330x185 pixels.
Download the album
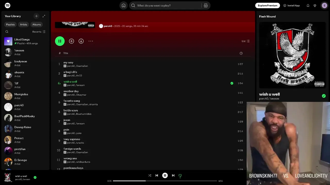[x=81, y=41]
